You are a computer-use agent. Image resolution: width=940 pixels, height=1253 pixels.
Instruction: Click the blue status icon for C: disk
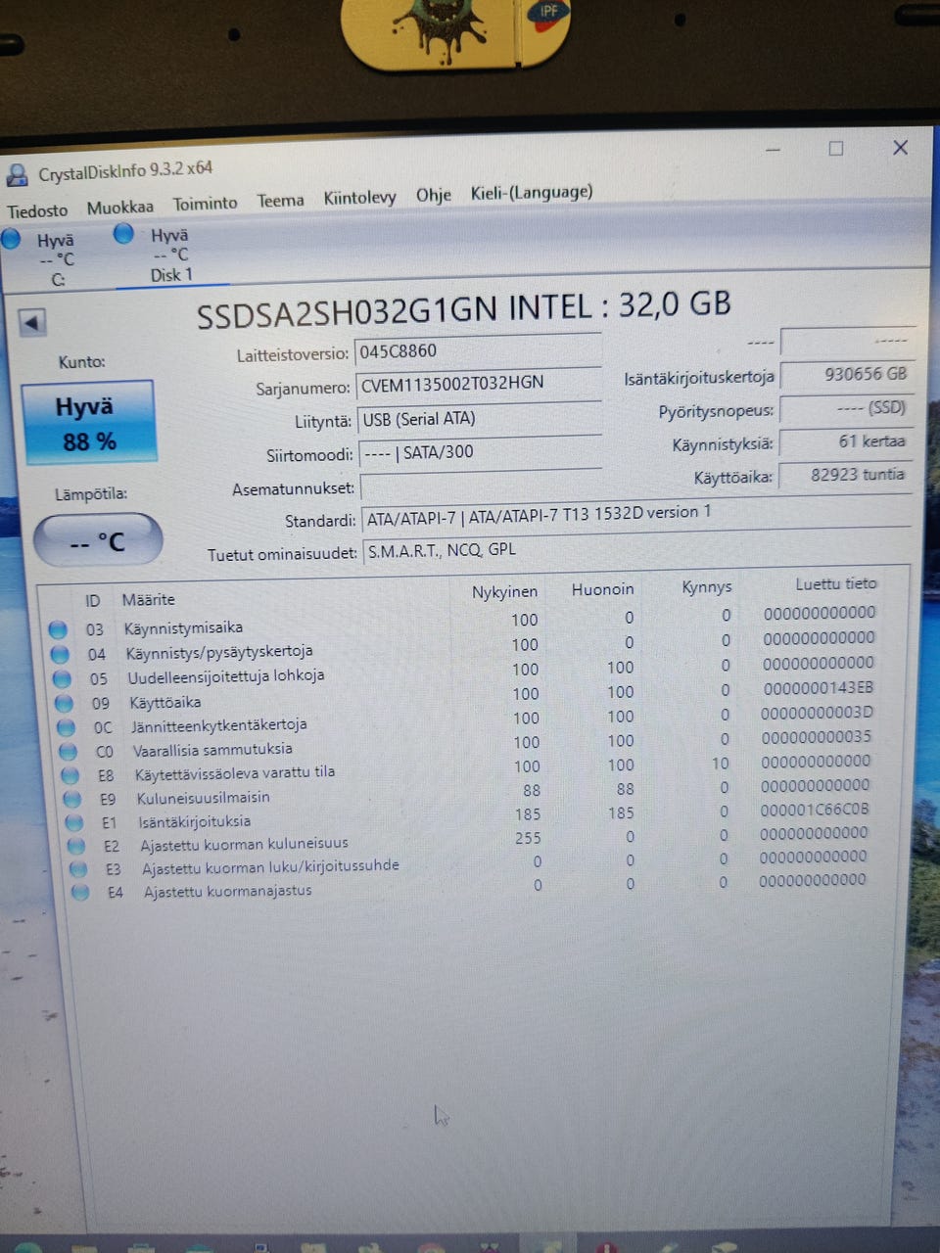11,238
